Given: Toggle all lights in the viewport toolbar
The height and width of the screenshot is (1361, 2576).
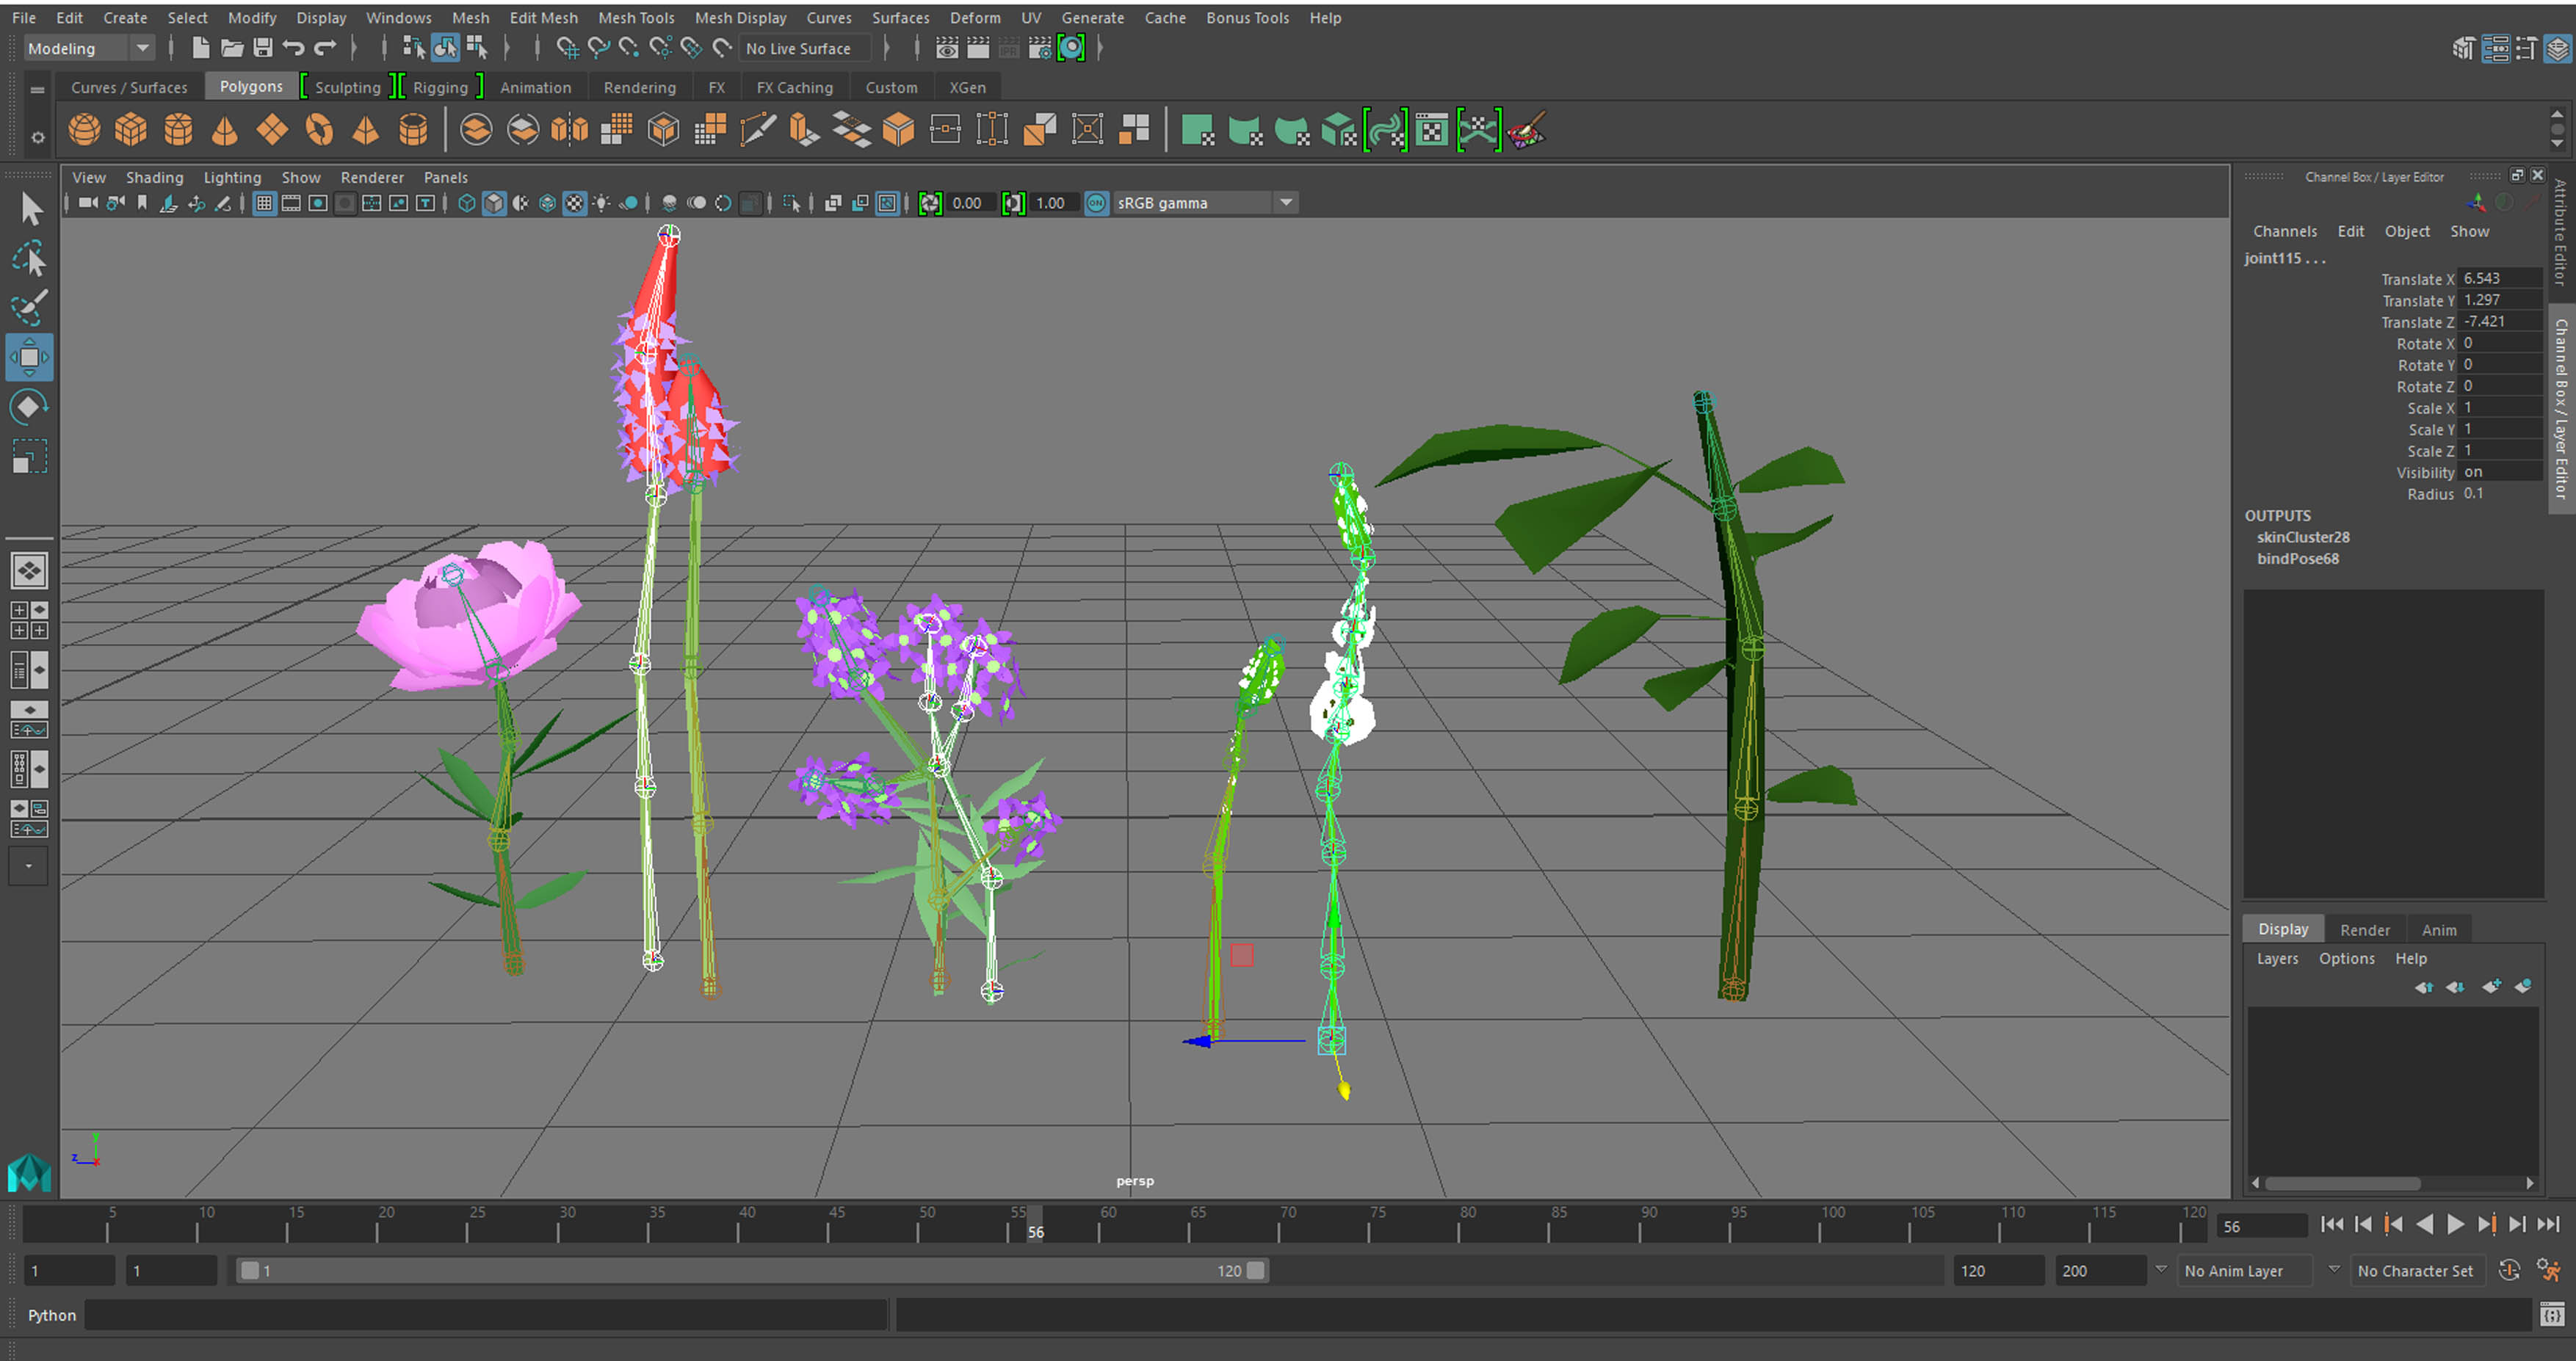Looking at the screenshot, I should click(601, 203).
